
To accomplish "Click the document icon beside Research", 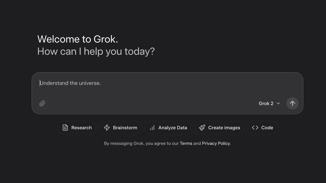I will pos(65,128).
